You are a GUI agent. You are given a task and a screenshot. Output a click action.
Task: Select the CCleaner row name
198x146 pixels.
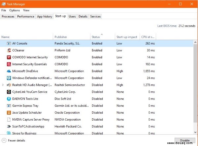coord(18,50)
